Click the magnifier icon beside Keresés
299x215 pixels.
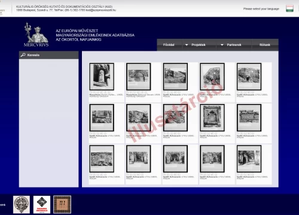(x=23, y=55)
